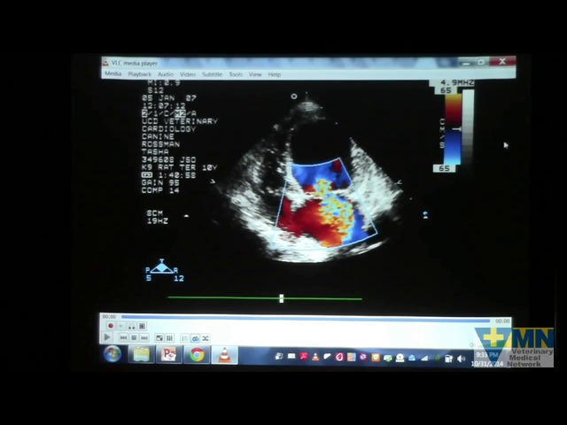Open PowerPoint from the taskbar
The height and width of the screenshot is (425, 567).
tap(167, 355)
